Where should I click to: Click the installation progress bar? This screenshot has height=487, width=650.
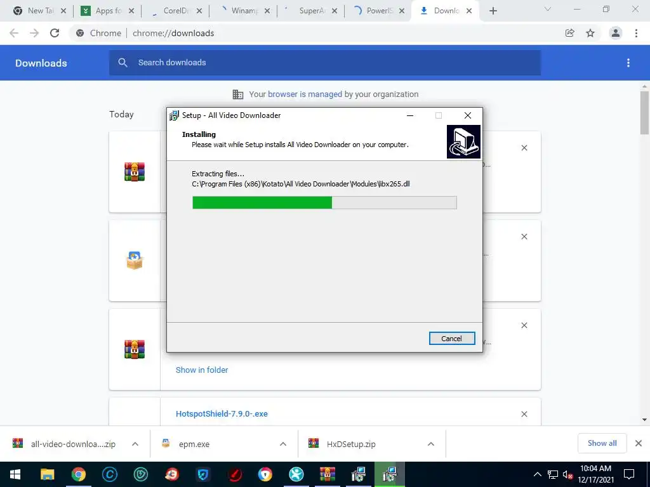[x=324, y=202]
